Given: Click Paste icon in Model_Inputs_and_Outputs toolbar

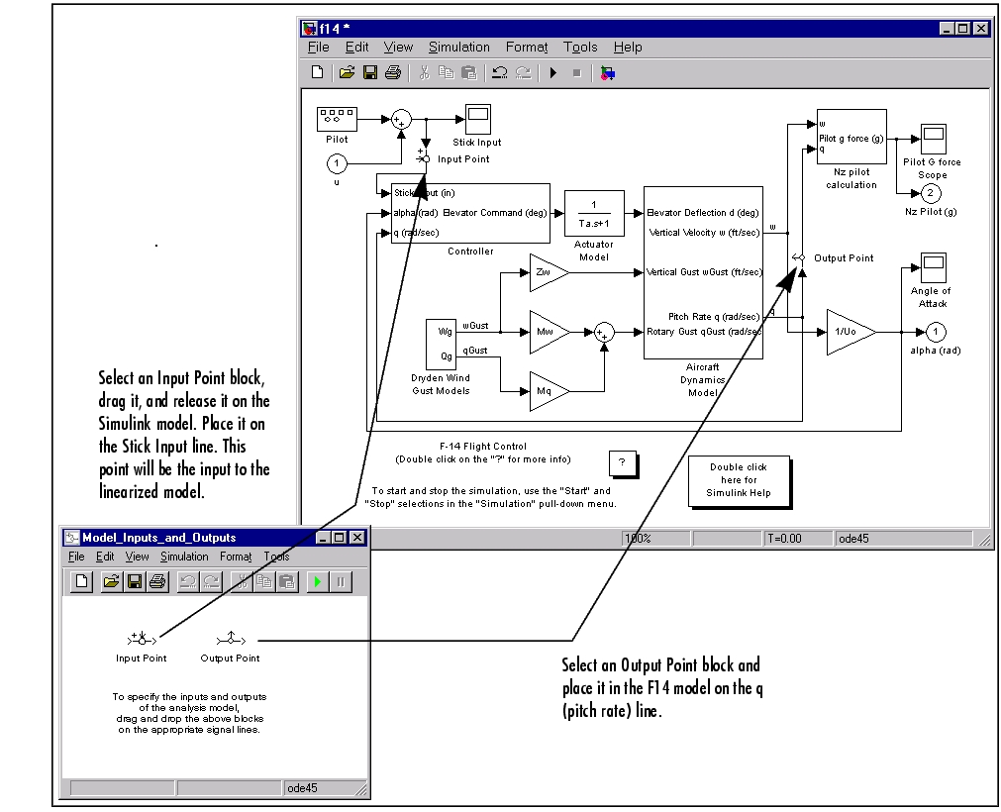Looking at the screenshot, I should point(288,581).
